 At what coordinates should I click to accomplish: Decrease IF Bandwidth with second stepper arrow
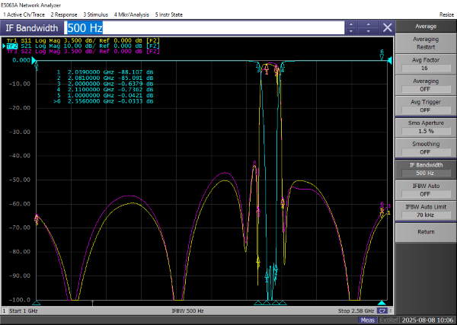point(369,31)
